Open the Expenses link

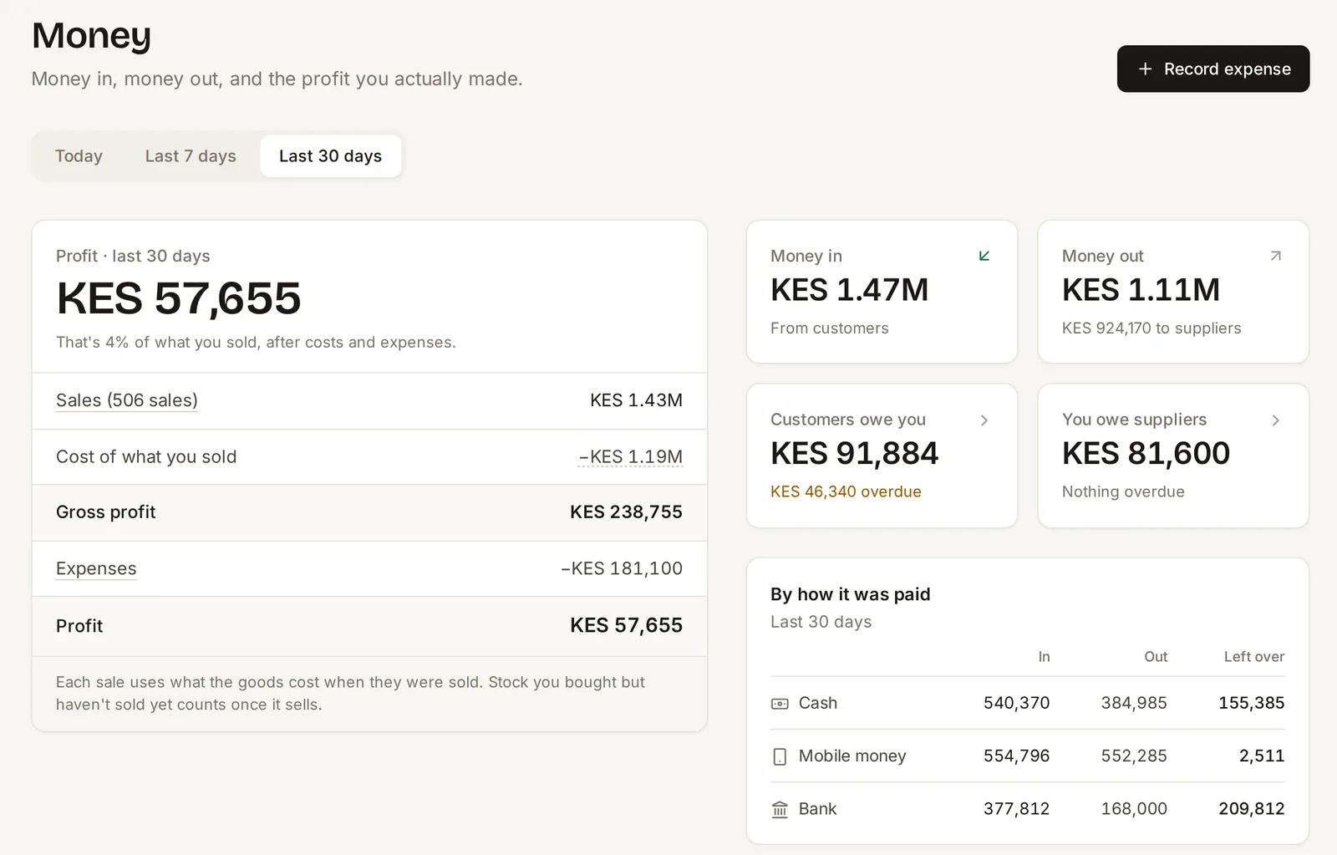pyautogui.click(x=96, y=568)
